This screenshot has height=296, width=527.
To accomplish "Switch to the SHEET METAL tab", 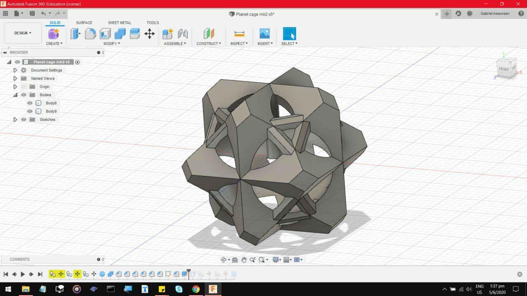I will tap(119, 23).
